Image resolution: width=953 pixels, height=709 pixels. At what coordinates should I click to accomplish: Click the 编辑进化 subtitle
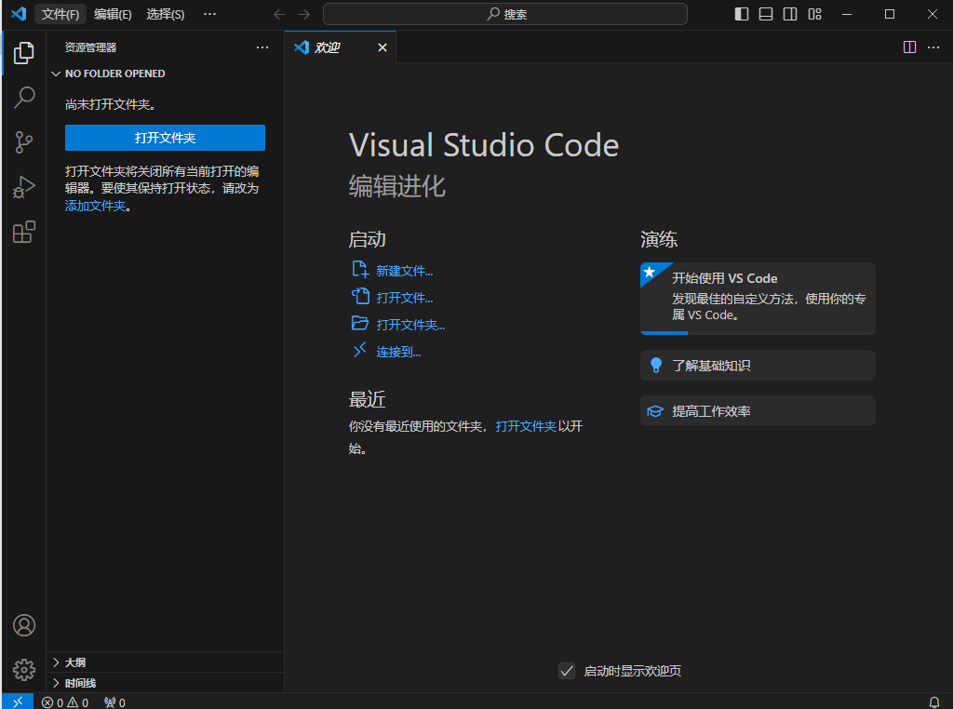click(396, 186)
